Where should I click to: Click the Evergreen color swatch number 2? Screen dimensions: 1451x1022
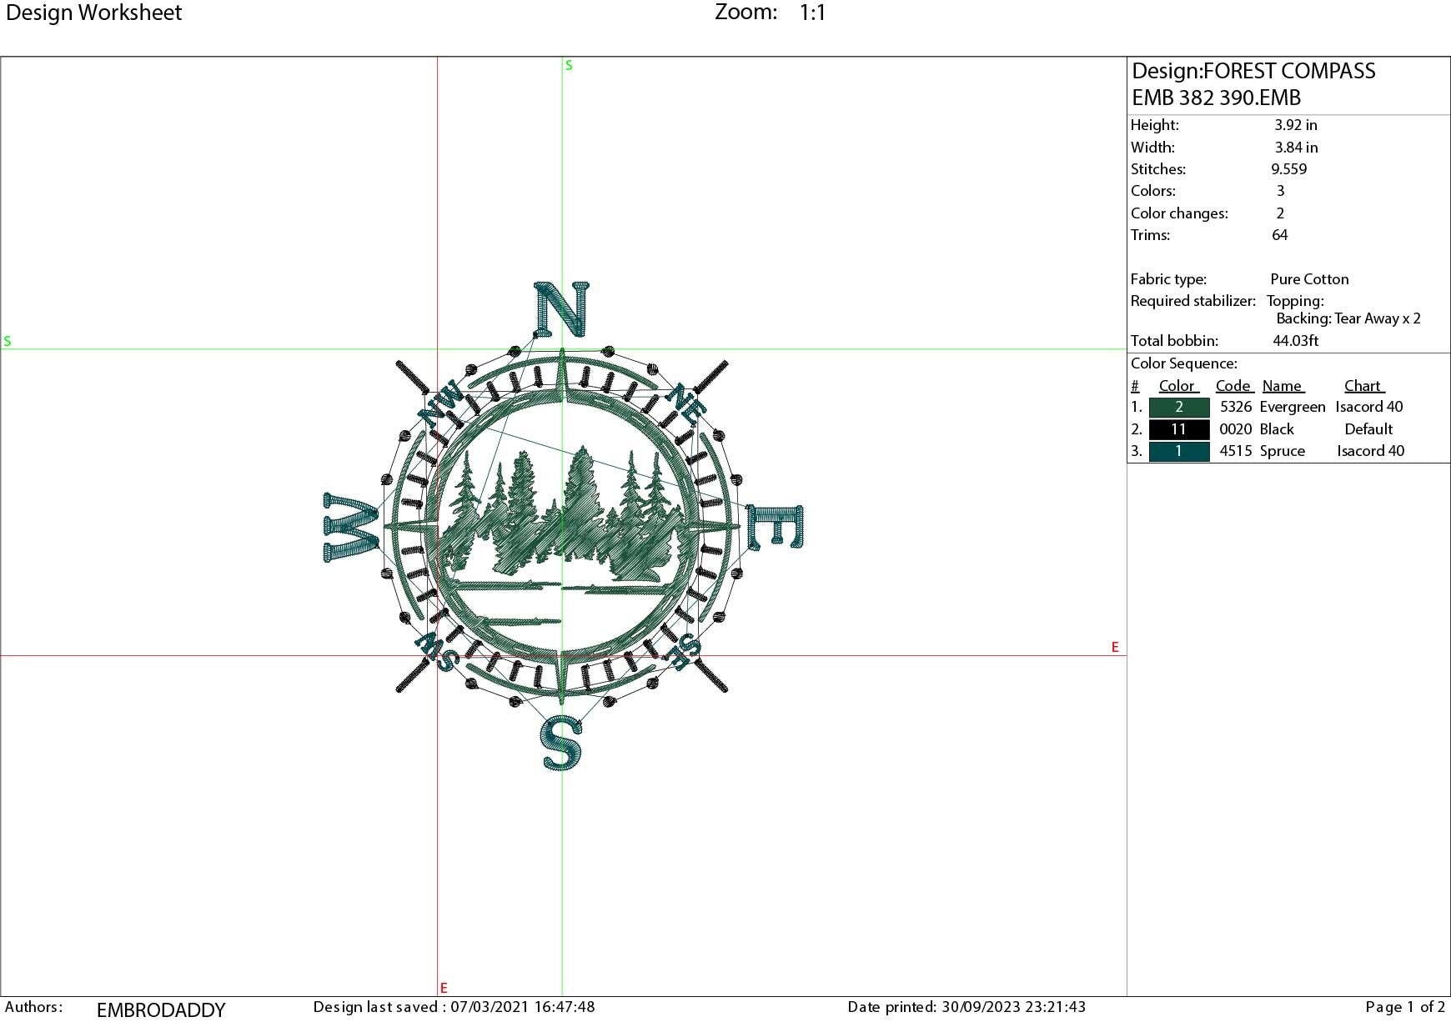[x=1179, y=408]
